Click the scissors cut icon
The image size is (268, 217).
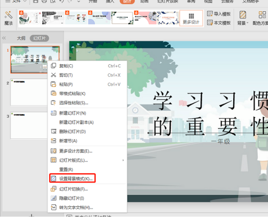[53, 75]
